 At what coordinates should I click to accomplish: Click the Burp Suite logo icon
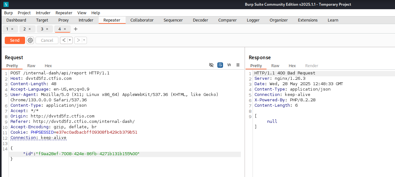click(x=6, y=4)
